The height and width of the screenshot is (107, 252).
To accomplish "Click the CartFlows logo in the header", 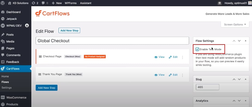I will [x=52, y=14].
